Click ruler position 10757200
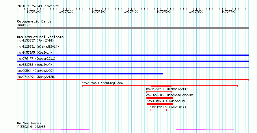 click(x=66, y=12)
